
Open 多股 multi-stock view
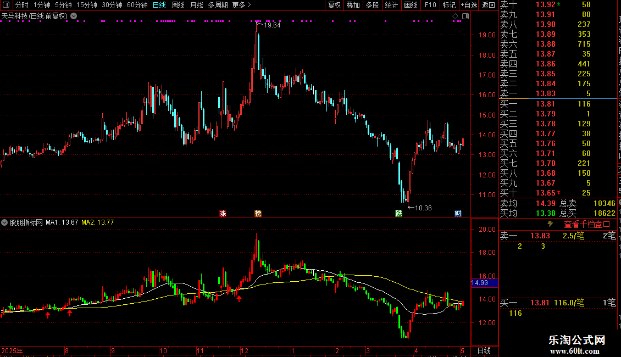tap(372, 5)
